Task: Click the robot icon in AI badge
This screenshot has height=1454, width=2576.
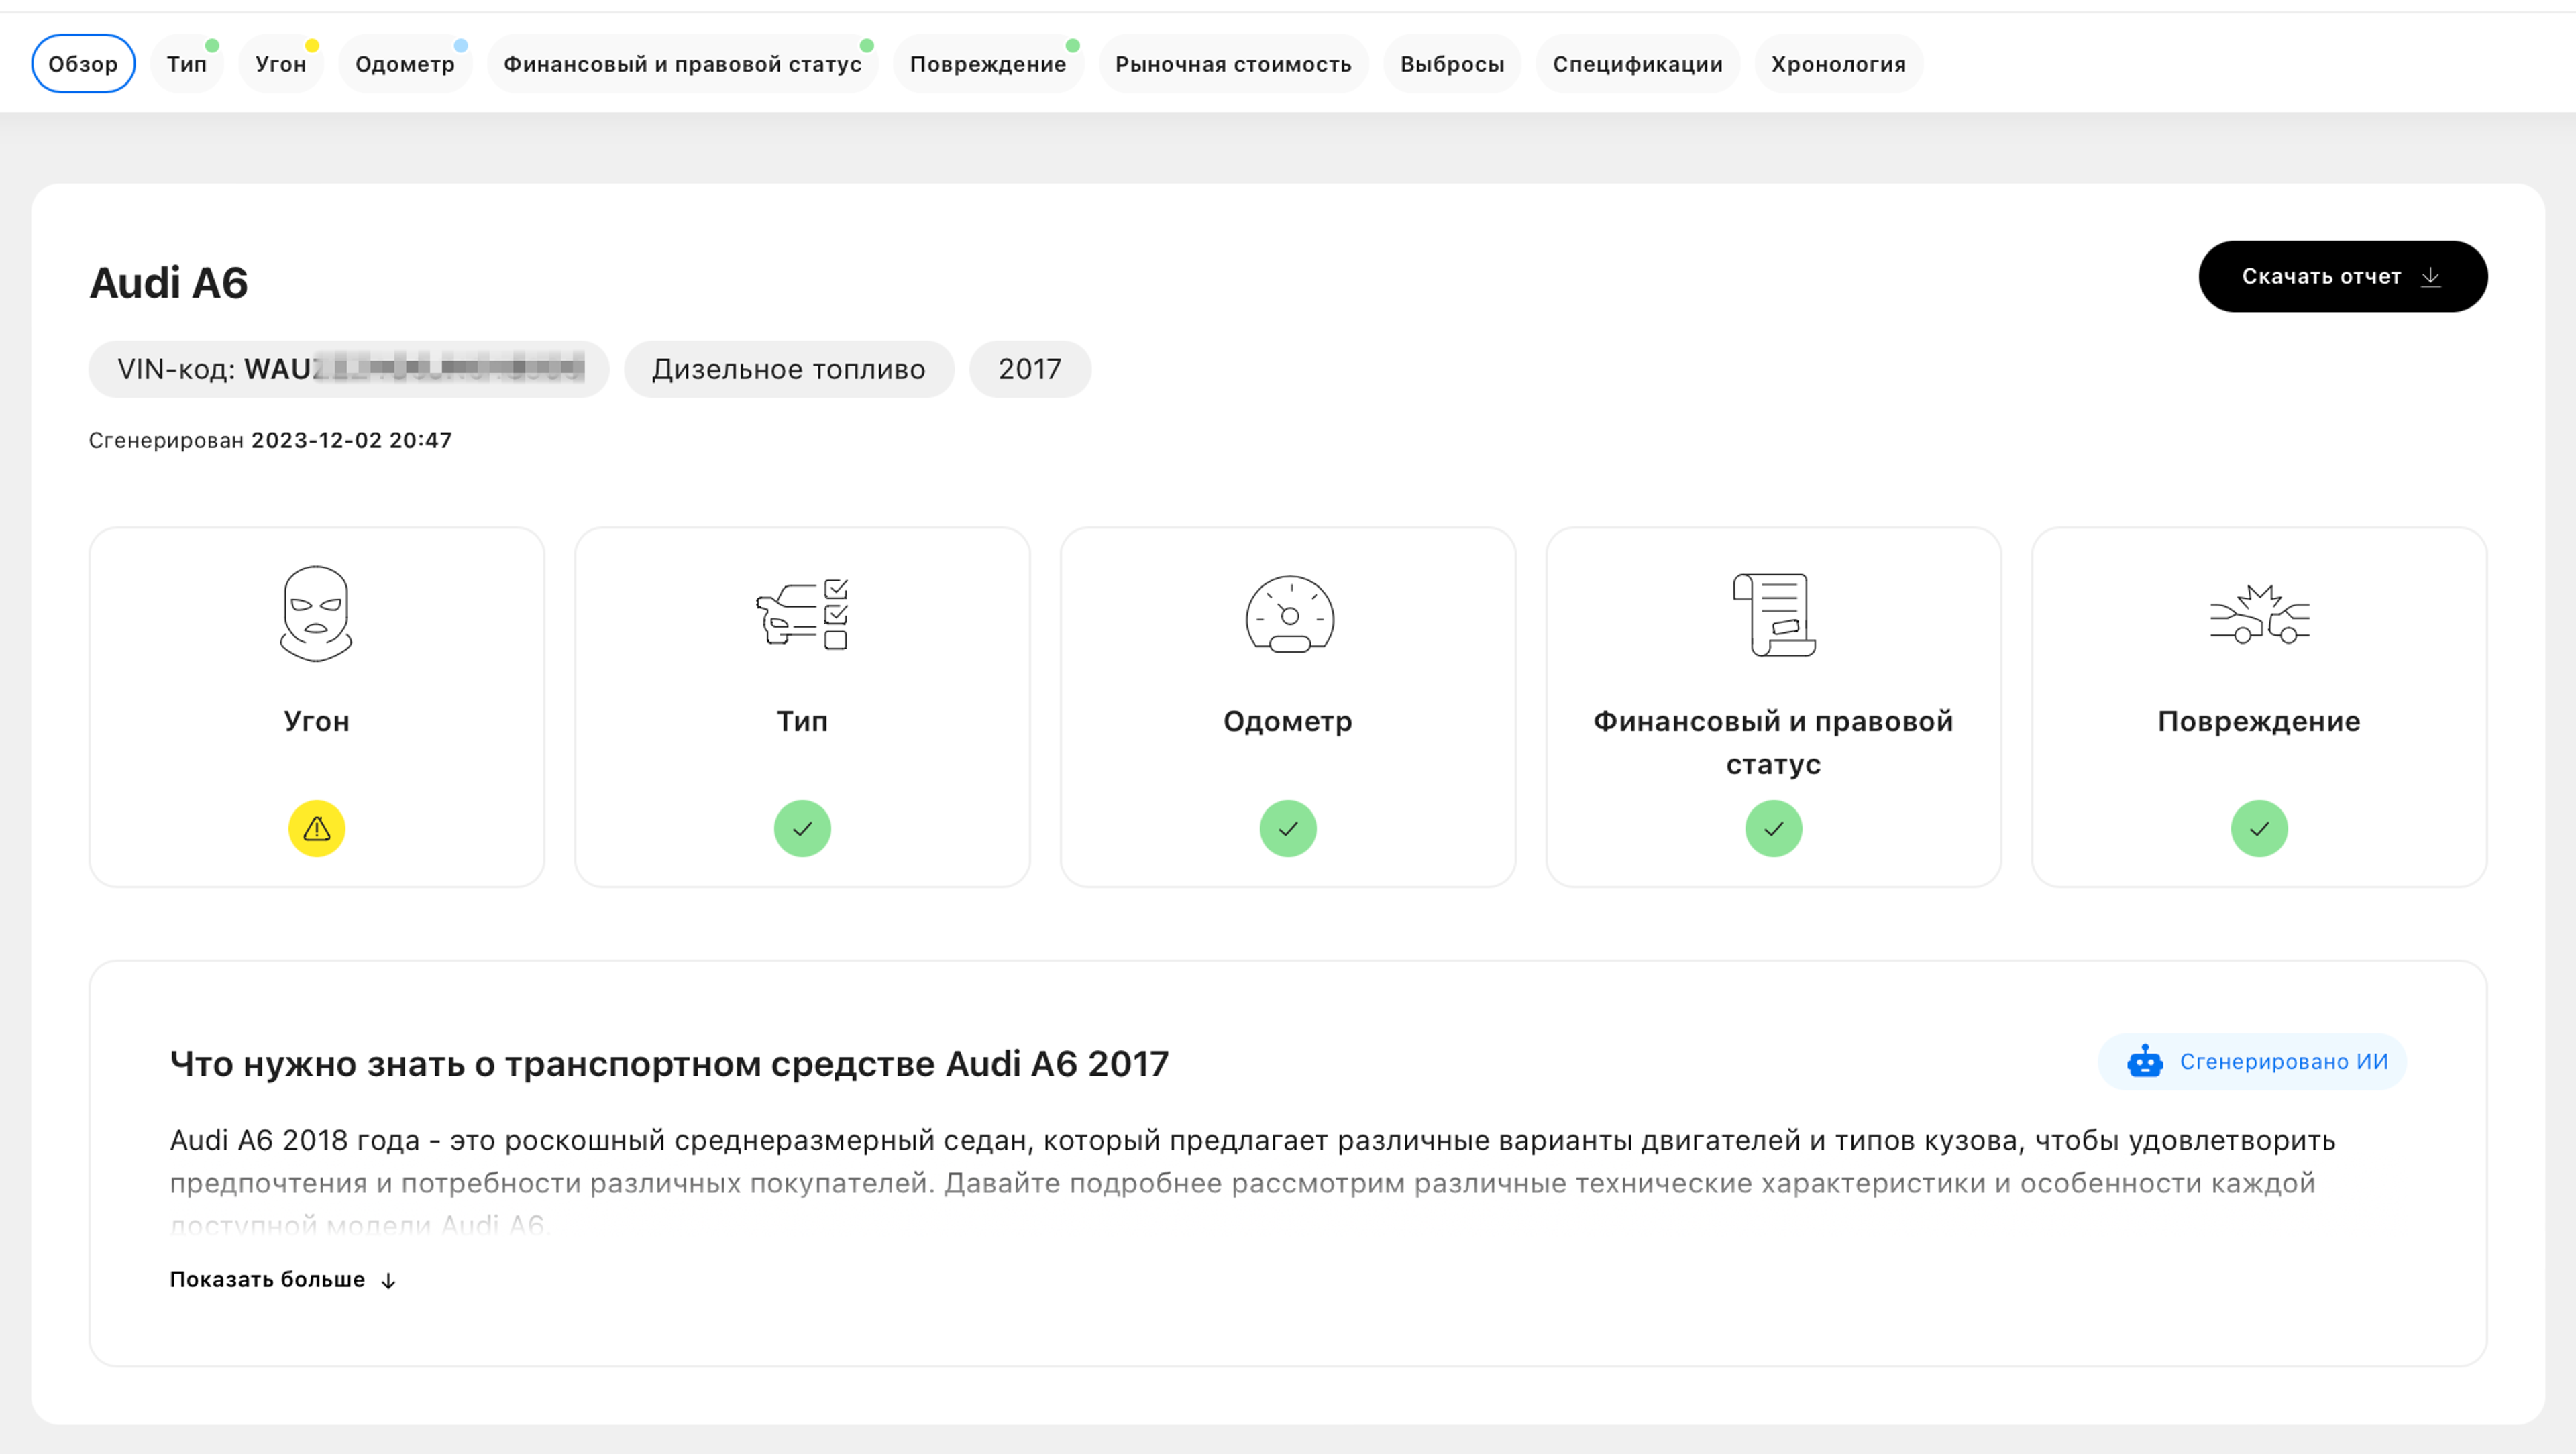Action: tap(2144, 1061)
